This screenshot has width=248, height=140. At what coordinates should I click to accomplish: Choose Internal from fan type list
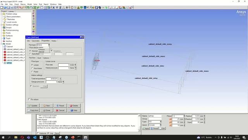coord(41,52)
